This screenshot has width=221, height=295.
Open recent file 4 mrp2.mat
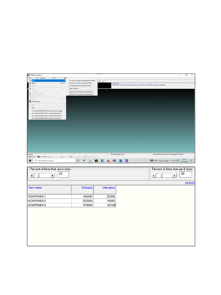click(47, 118)
